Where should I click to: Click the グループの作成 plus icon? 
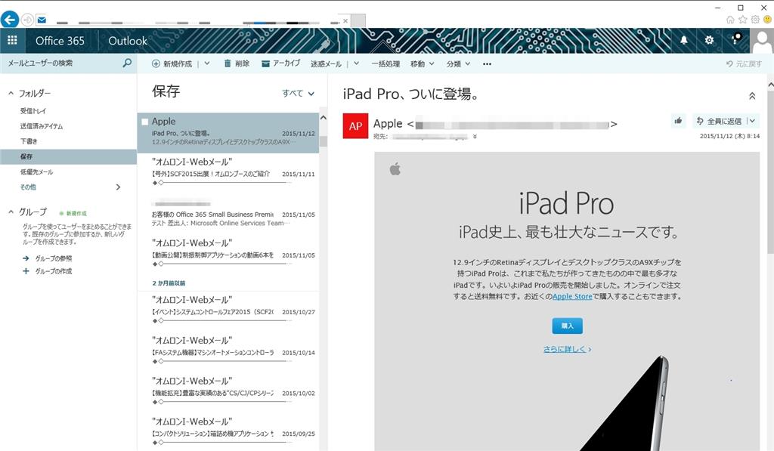26,271
